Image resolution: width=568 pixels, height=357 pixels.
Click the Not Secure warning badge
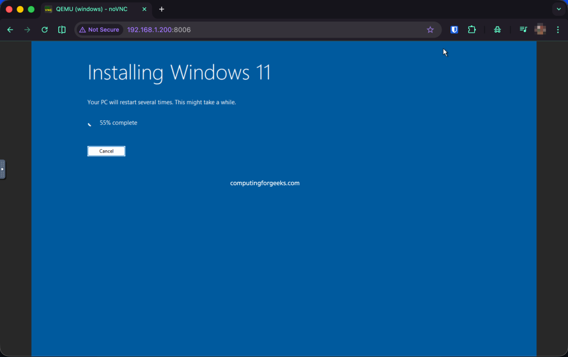[x=99, y=29]
